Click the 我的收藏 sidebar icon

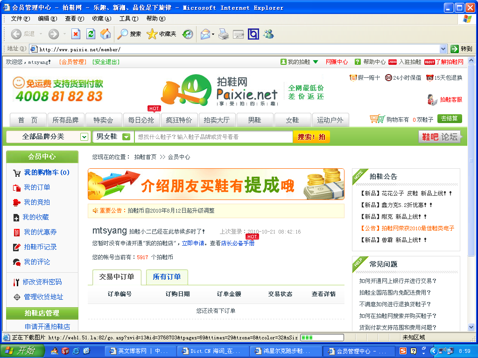[x=16, y=217]
